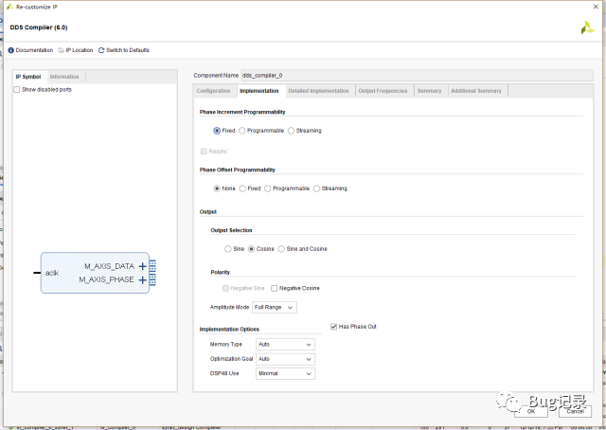Open the Memory Type dropdown
The image size is (606, 430).
(x=285, y=345)
